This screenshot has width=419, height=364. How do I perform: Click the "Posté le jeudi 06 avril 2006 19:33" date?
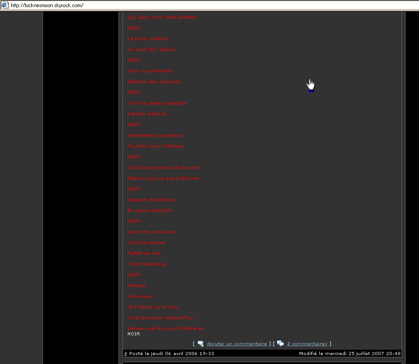point(172,354)
